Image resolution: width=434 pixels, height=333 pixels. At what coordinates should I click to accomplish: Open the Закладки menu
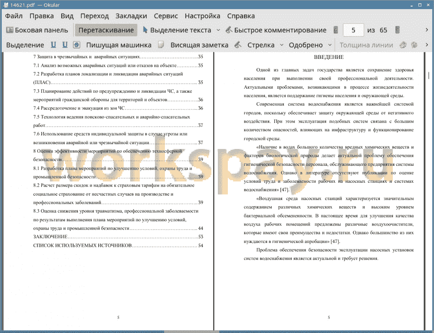tap(131, 16)
